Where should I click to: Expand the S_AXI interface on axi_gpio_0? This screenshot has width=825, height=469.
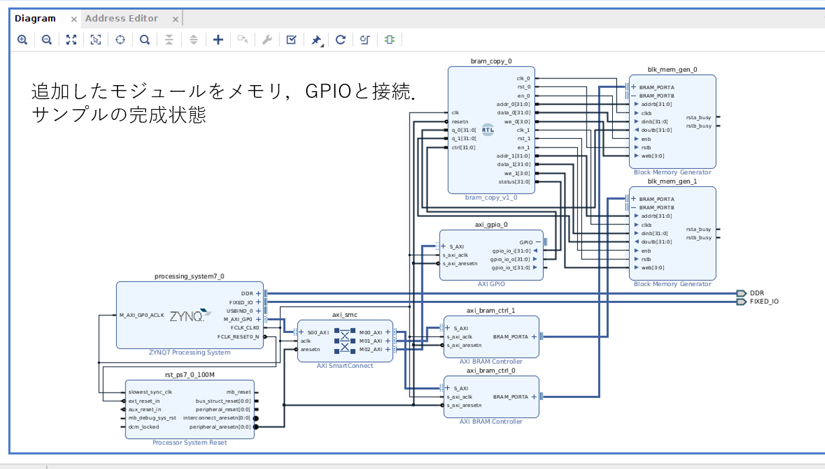444,247
